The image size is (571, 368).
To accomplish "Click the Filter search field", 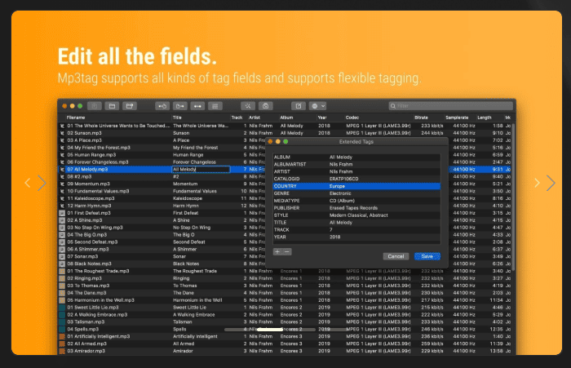I will coord(451,106).
